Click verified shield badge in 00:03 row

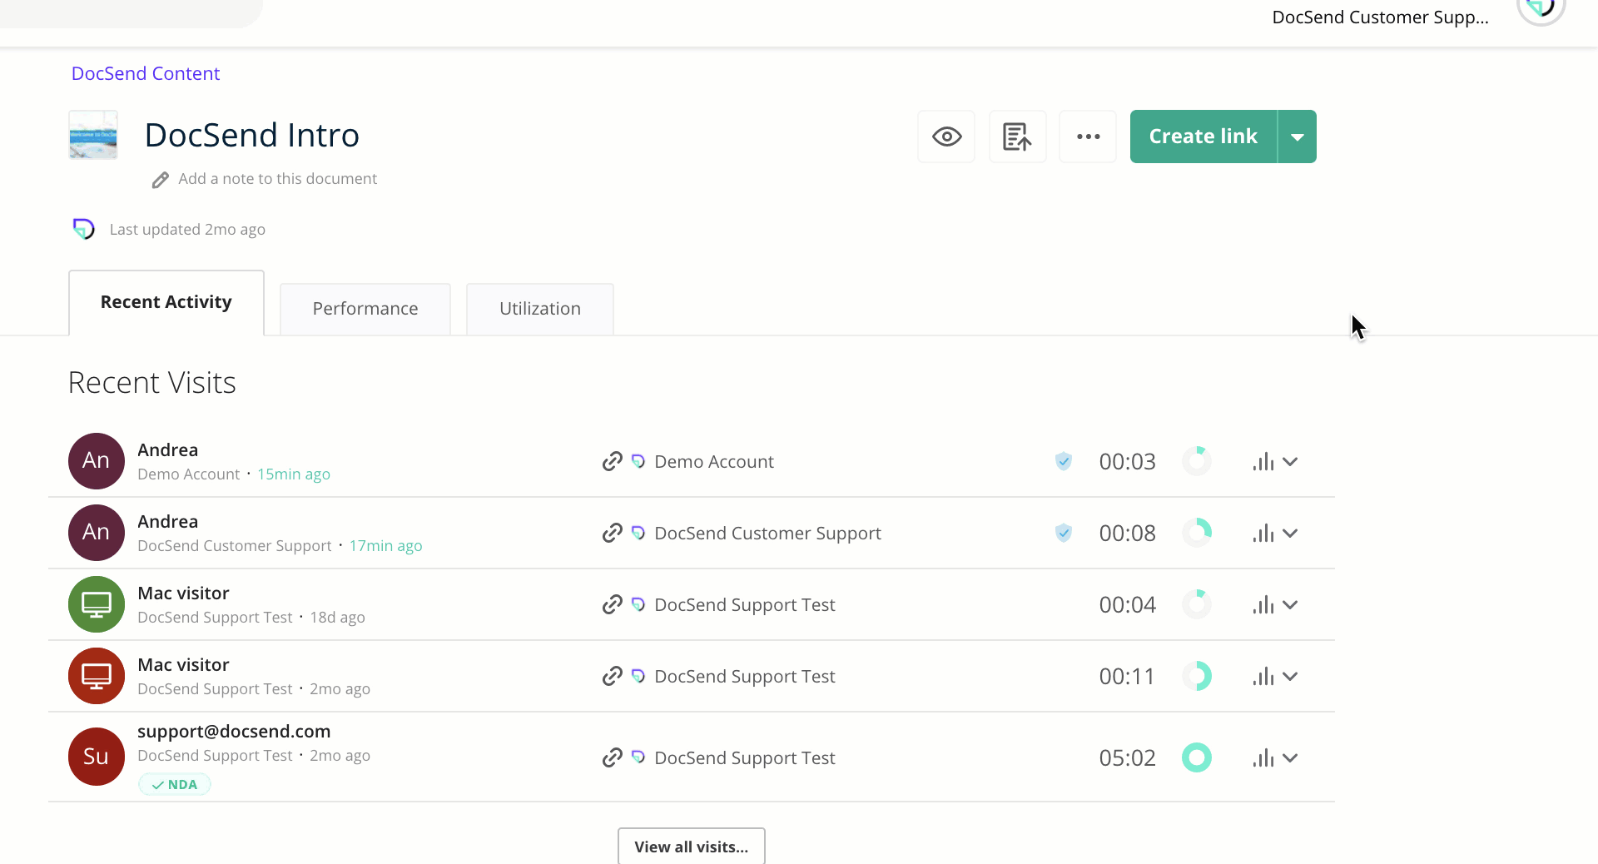tap(1064, 461)
